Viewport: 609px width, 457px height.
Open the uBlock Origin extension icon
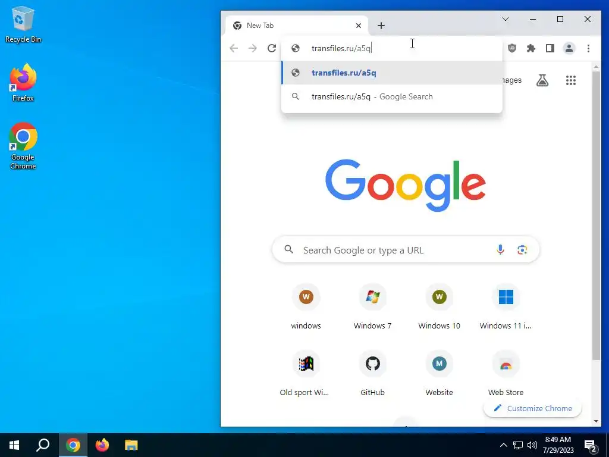coord(512,48)
